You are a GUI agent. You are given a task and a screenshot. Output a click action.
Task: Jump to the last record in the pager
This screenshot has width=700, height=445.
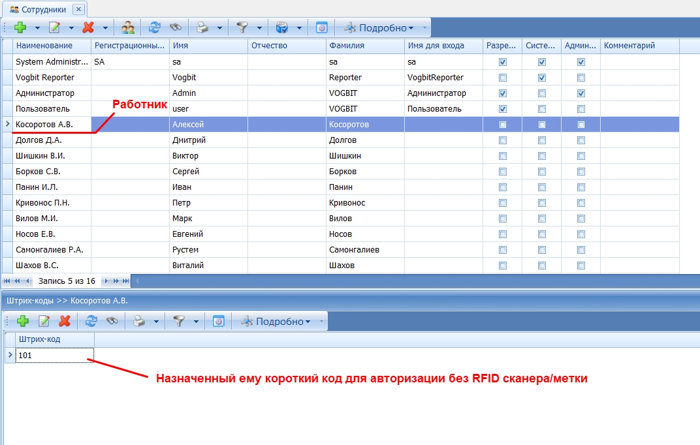point(126,281)
